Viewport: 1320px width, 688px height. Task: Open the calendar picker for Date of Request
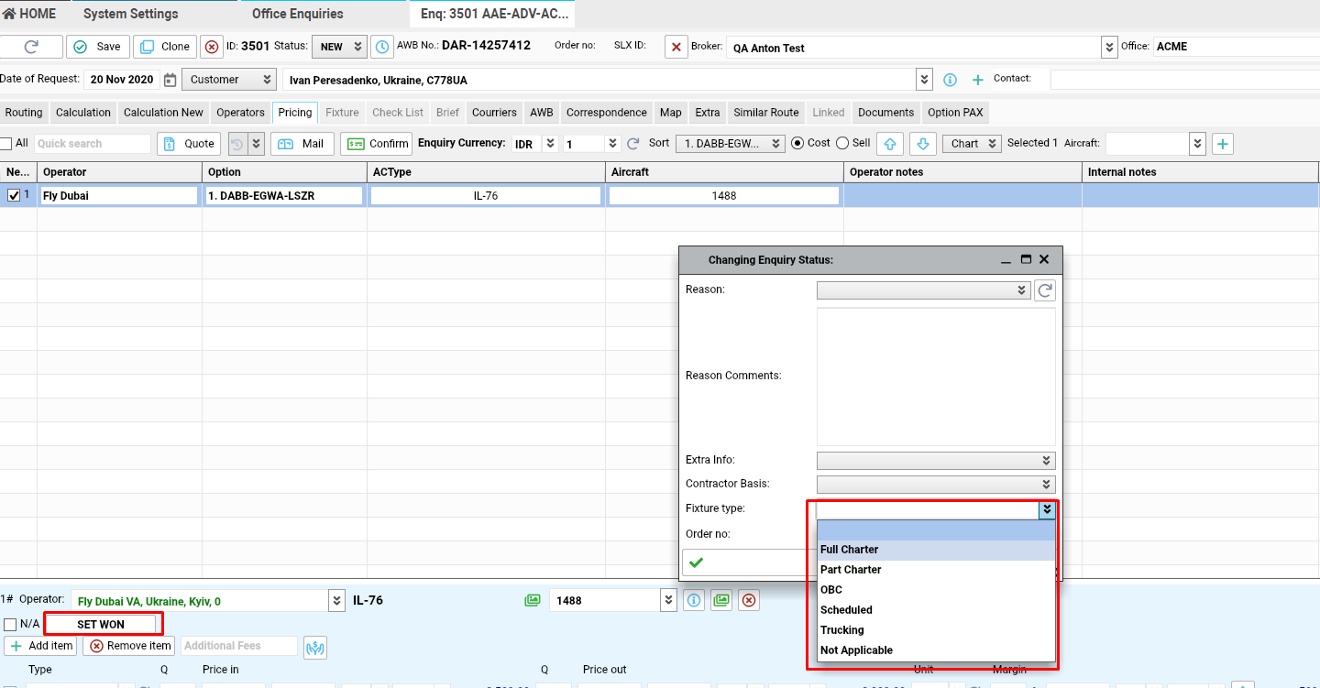[x=170, y=80]
